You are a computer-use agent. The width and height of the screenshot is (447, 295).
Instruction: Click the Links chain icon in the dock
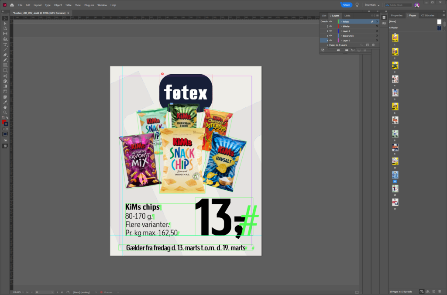click(x=384, y=24)
